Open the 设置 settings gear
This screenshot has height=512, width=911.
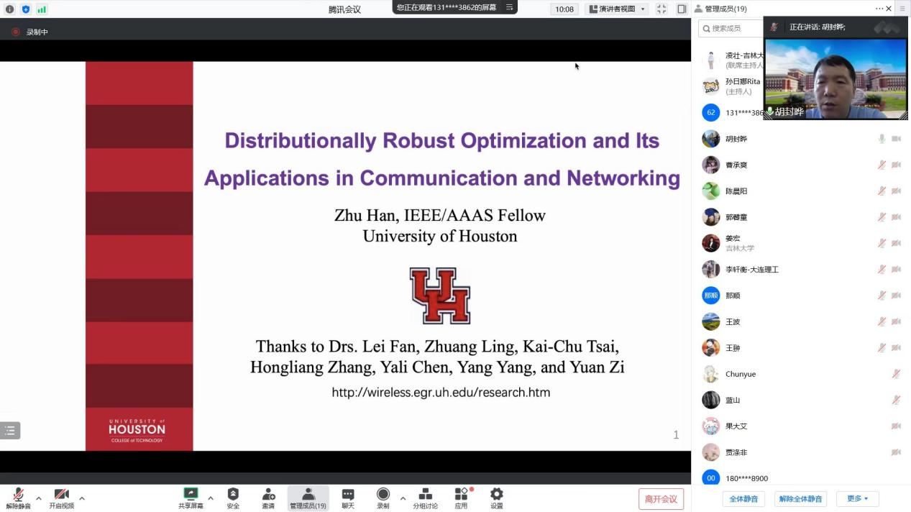point(497,494)
